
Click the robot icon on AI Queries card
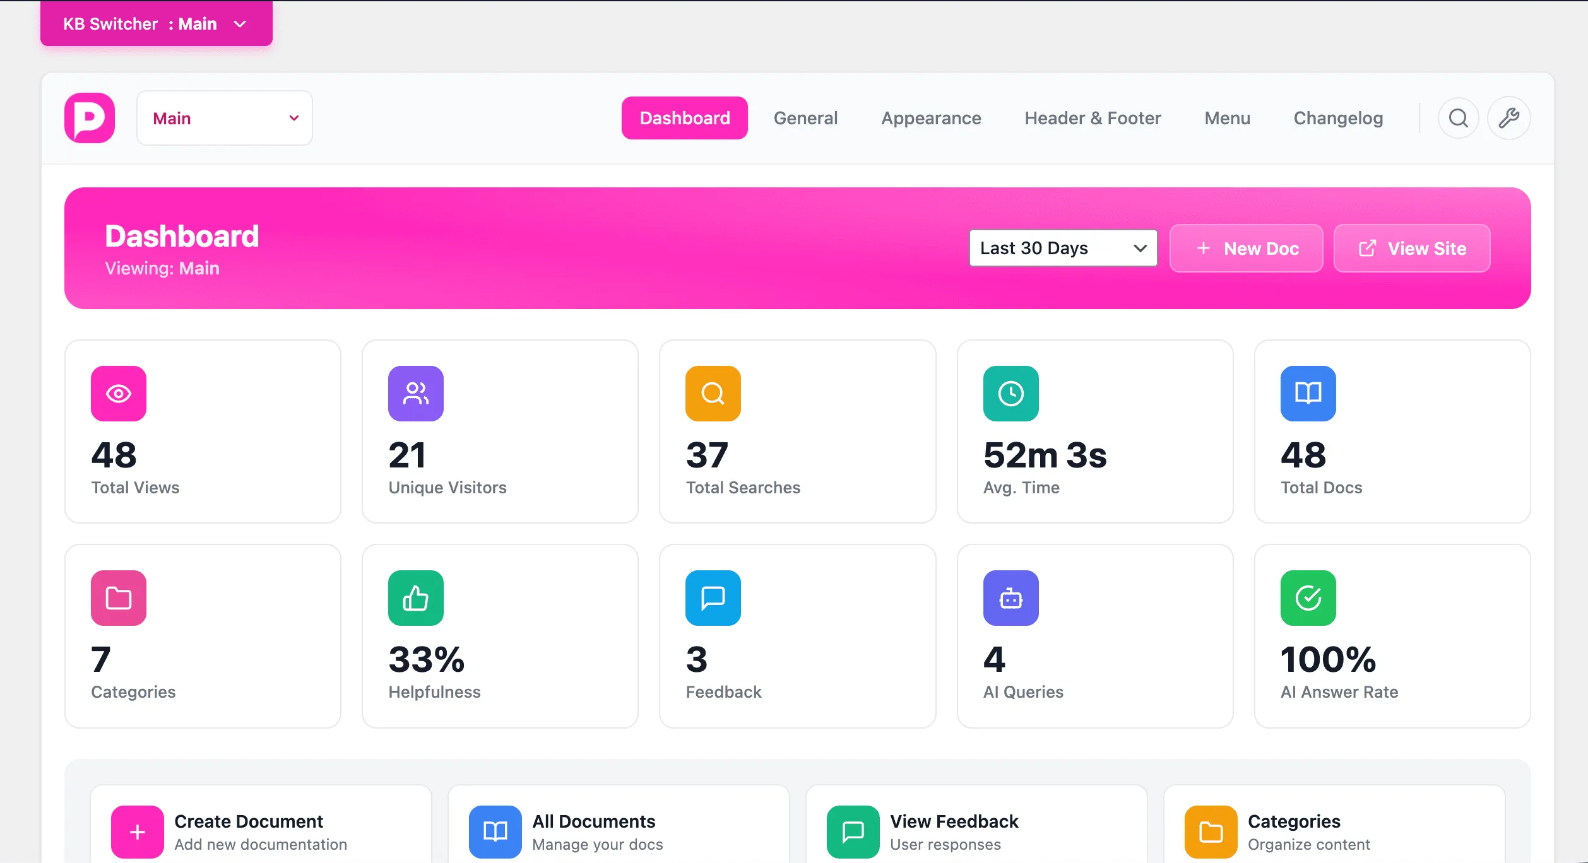[x=1010, y=597]
